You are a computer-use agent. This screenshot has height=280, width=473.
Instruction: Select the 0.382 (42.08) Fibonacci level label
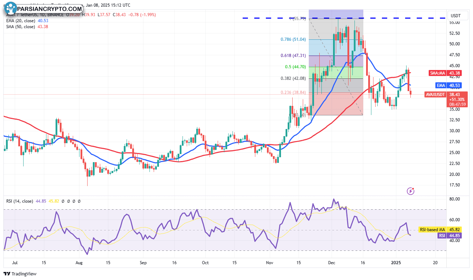[293, 78]
